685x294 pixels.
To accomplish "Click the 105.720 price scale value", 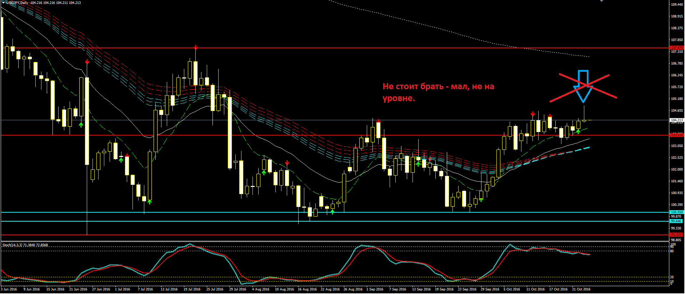I will coord(677,87).
